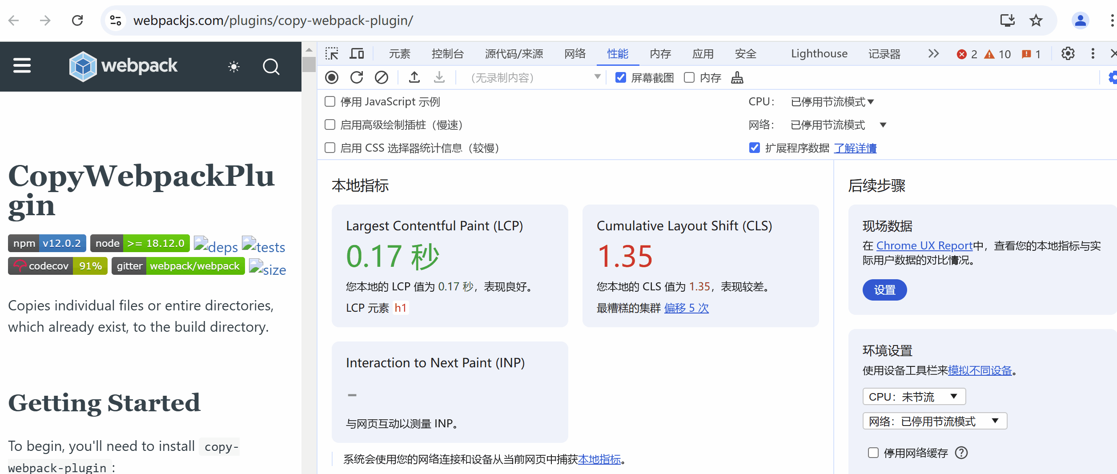Switch to the 内存 tab
This screenshot has width=1117, height=474.
pyautogui.click(x=660, y=54)
